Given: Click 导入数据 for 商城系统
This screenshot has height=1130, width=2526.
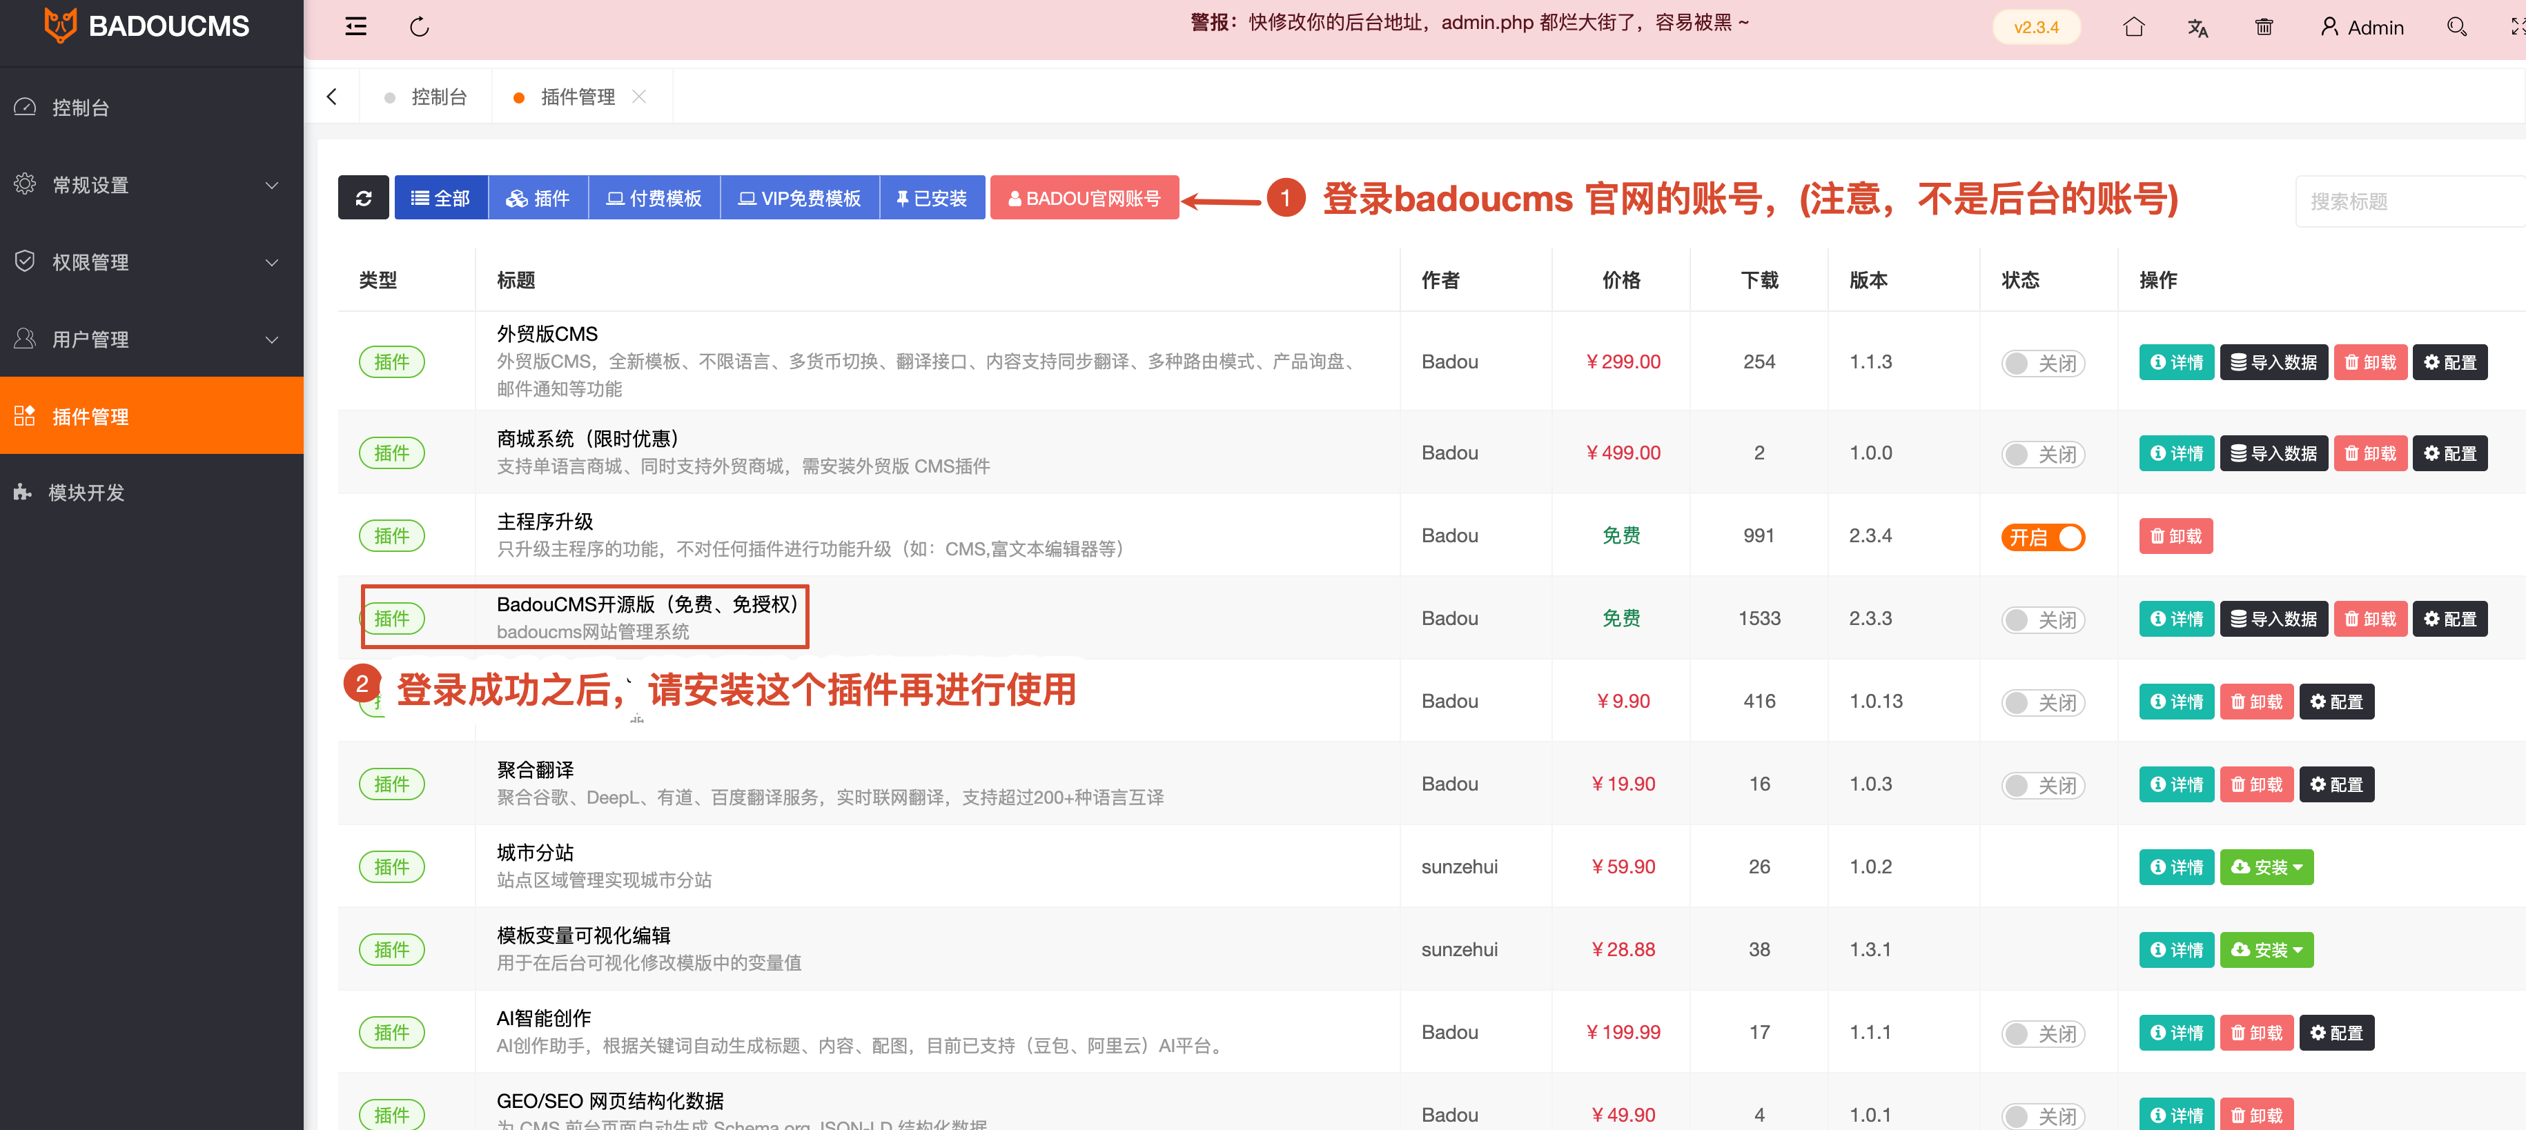Looking at the screenshot, I should (2273, 454).
